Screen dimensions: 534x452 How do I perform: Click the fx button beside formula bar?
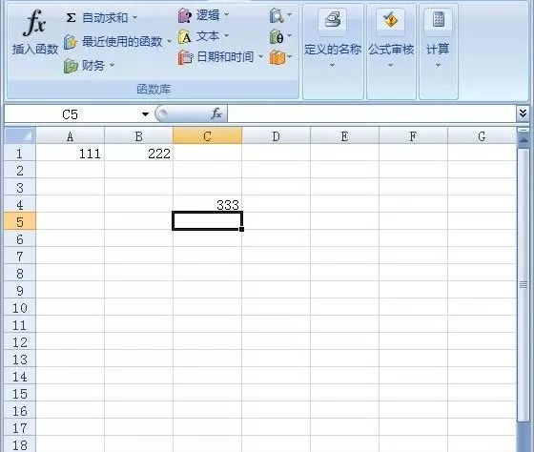(216, 113)
